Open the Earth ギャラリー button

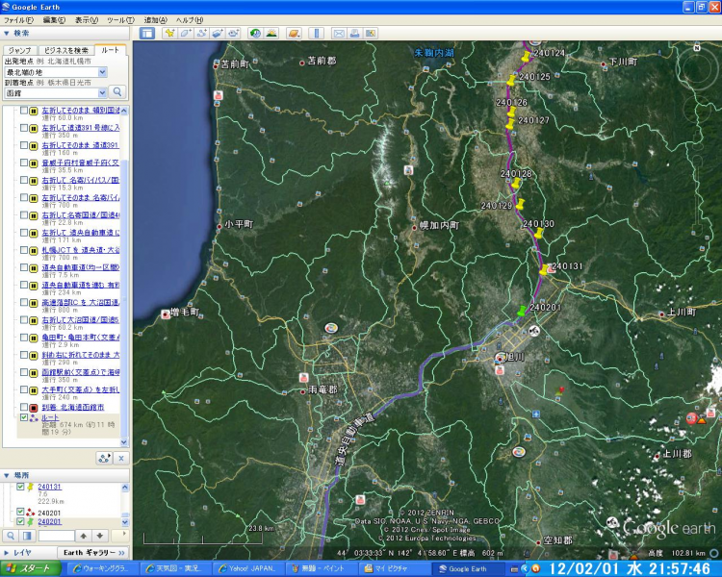pyautogui.click(x=93, y=553)
